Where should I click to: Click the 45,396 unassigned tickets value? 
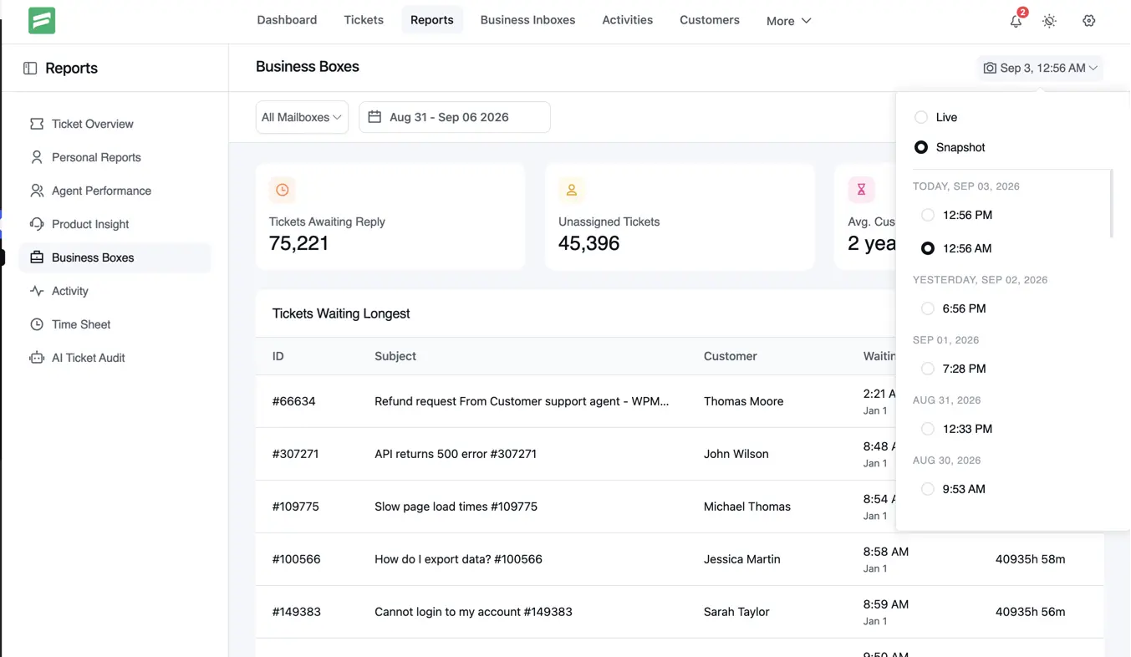click(x=588, y=243)
